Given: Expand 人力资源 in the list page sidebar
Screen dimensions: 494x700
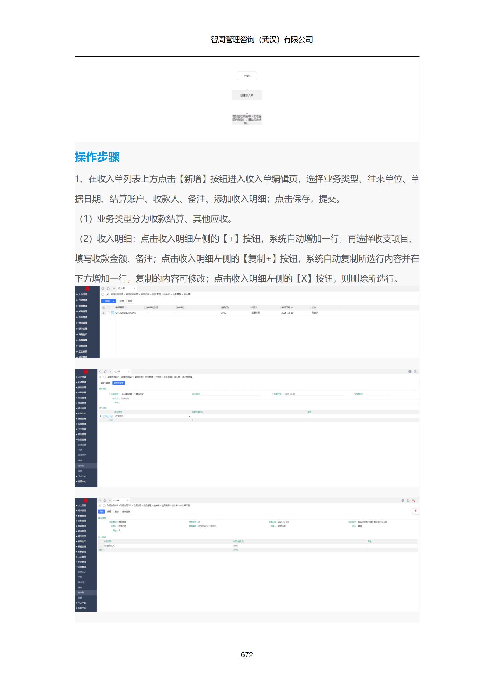Looking at the screenshot, I should click(82, 294).
